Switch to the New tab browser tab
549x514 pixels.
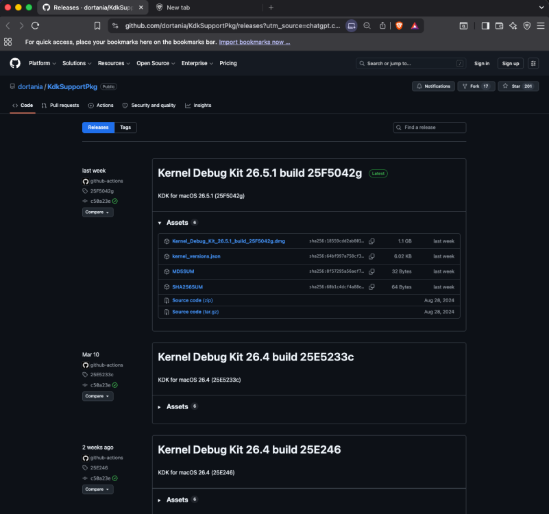pyautogui.click(x=178, y=8)
